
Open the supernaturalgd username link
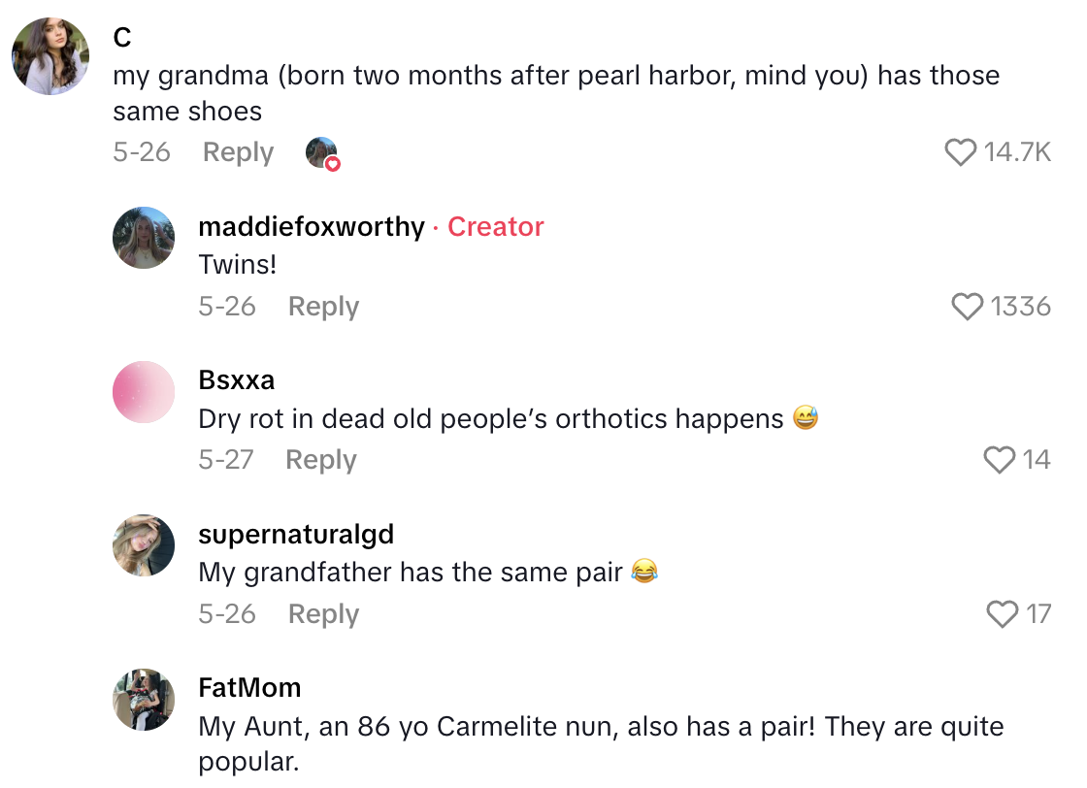pos(296,535)
